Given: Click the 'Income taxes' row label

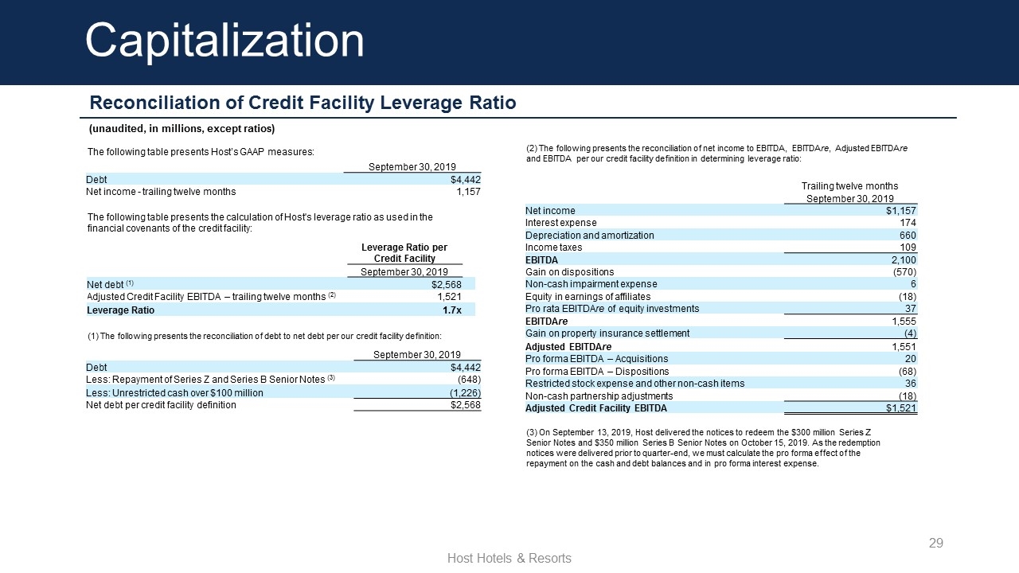Looking at the screenshot, I should coord(553,248).
